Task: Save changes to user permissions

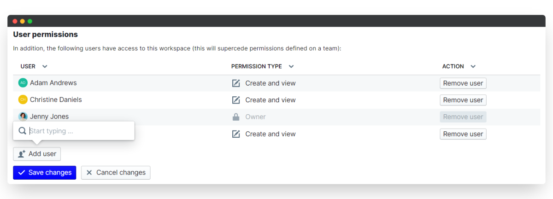Action: point(44,173)
